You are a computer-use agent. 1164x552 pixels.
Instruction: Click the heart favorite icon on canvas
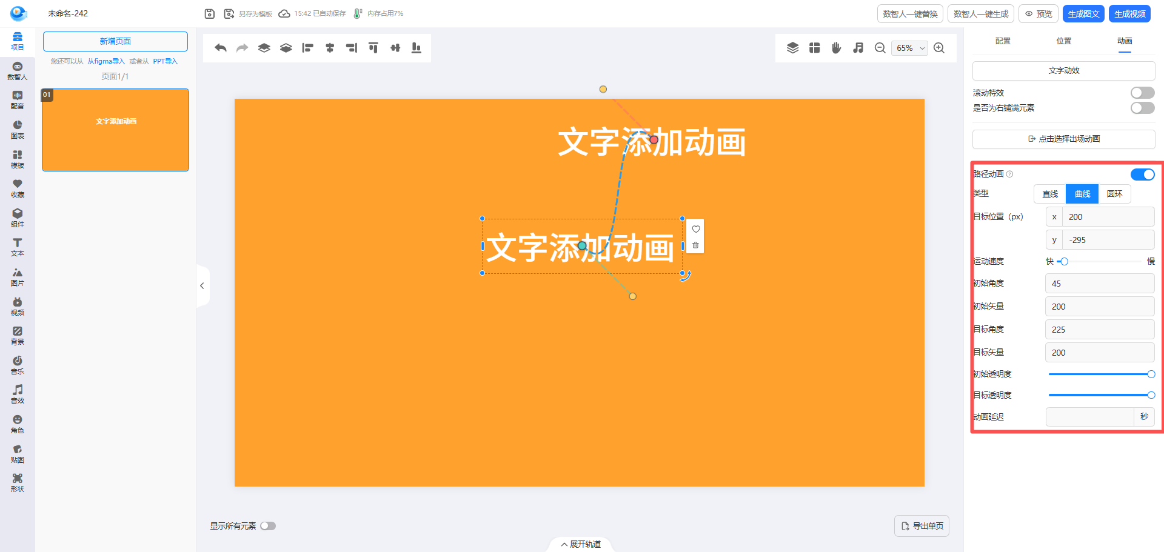click(695, 229)
